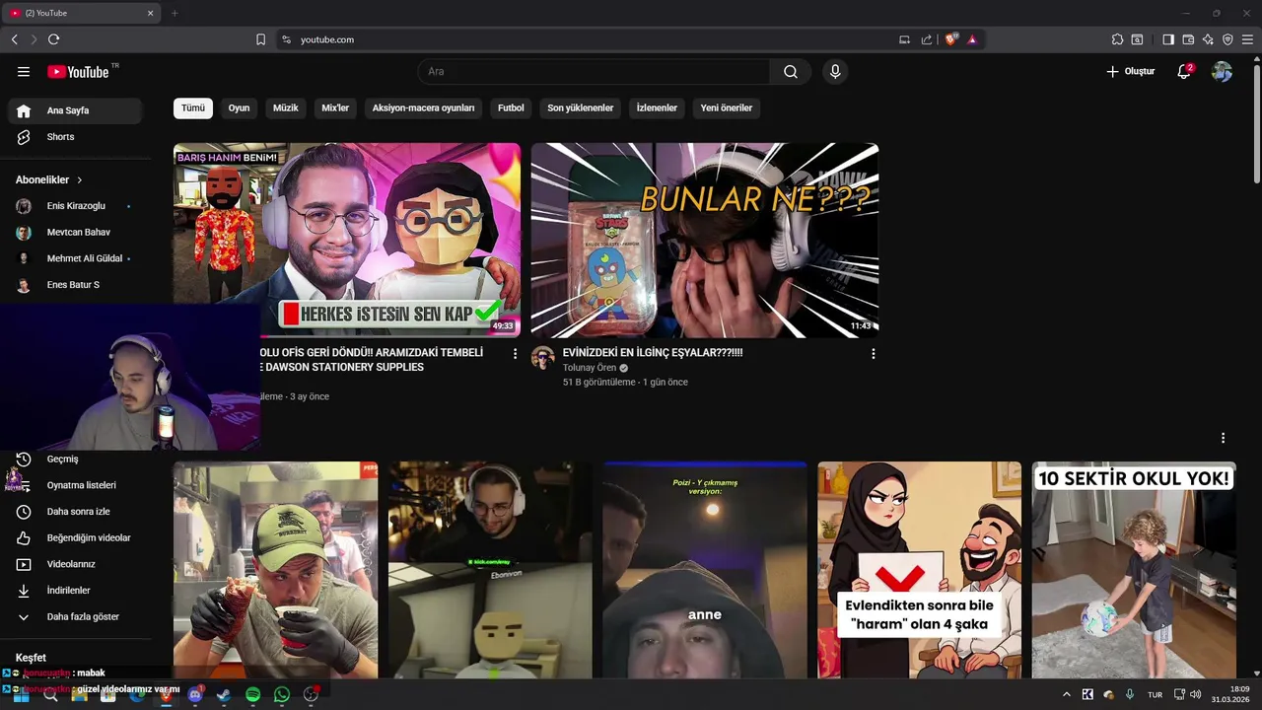The height and width of the screenshot is (710, 1262).
Task: Open EVİNİZDEKİ EN İLGİNÇ EŞYALAR title
Action: click(653, 353)
